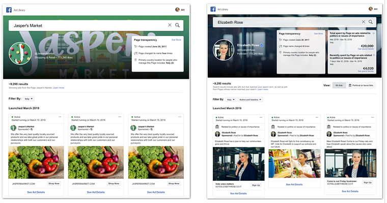Open the three-dot menu on the rightmost Jasper's Market ad
The width and height of the screenshot is (387, 203).
[180, 117]
